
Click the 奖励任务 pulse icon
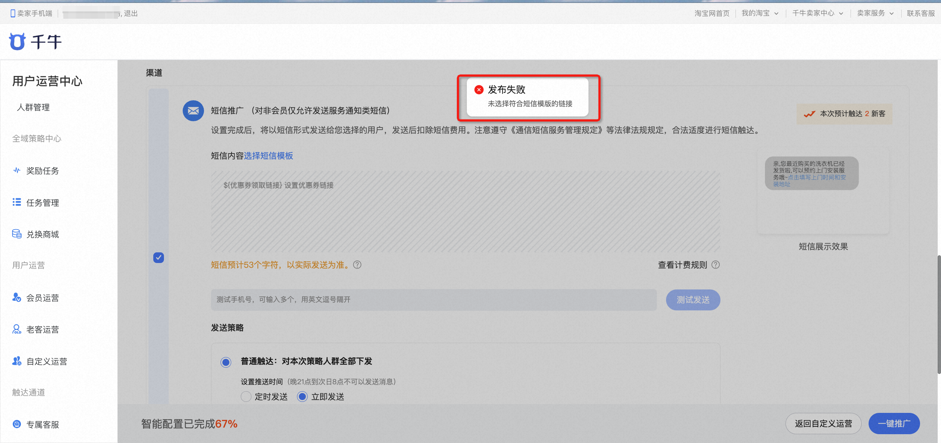[x=17, y=170]
